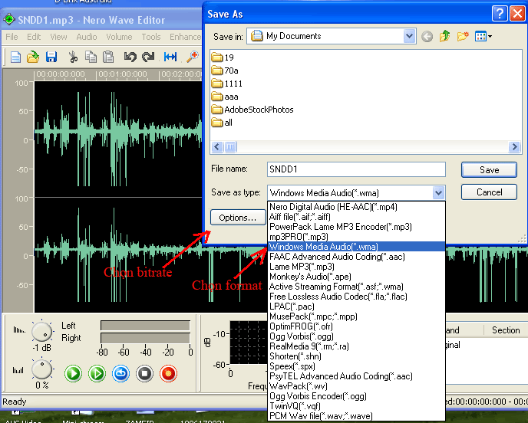The width and height of the screenshot is (528, 423).
Task: Choose RealMedia 9 format
Action: coord(356,346)
